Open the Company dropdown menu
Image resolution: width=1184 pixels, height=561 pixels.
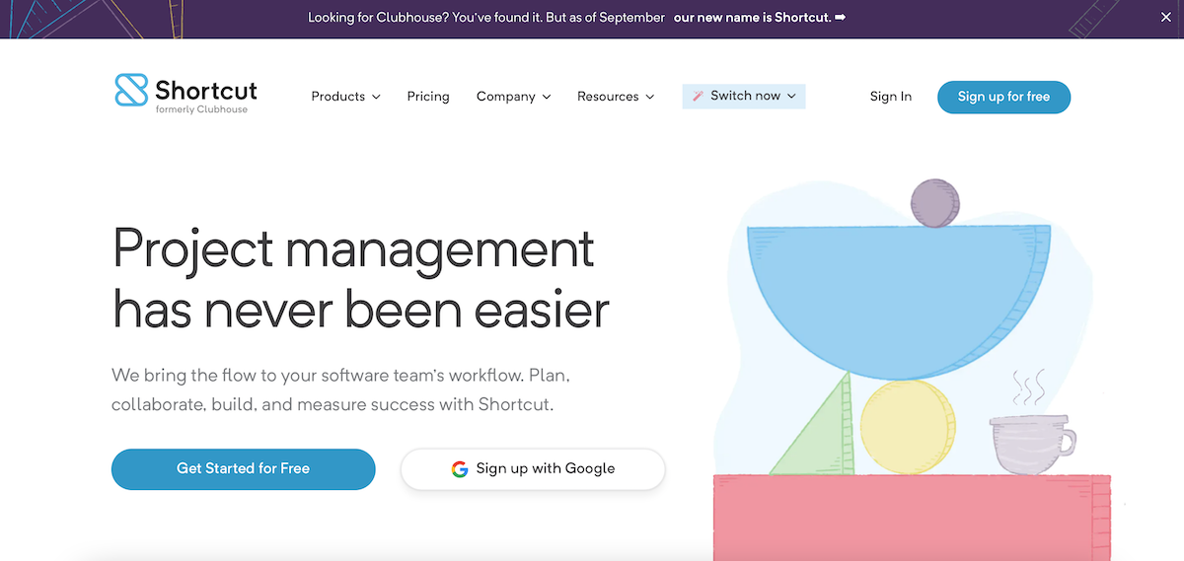(x=513, y=97)
